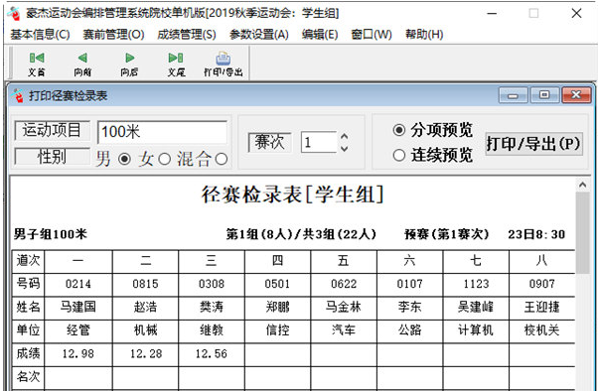Click the 预赛(第1赛次) text
Image resolution: width=598 pixels, height=391 pixels.
tap(447, 234)
